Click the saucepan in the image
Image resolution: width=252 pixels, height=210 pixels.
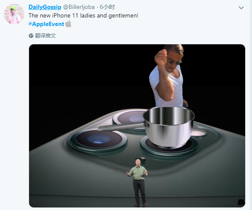point(169,127)
